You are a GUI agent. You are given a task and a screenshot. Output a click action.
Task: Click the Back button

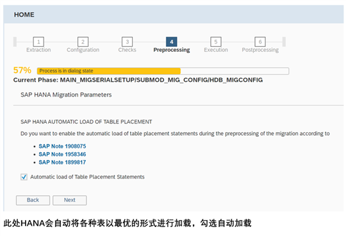click(x=33, y=200)
